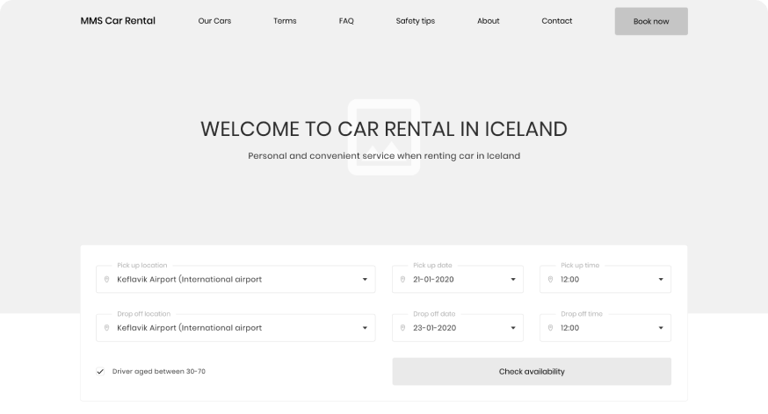Viewport: 768px width, 414px height.
Task: Click the pin icon in Drop off location
Action: [x=107, y=328]
